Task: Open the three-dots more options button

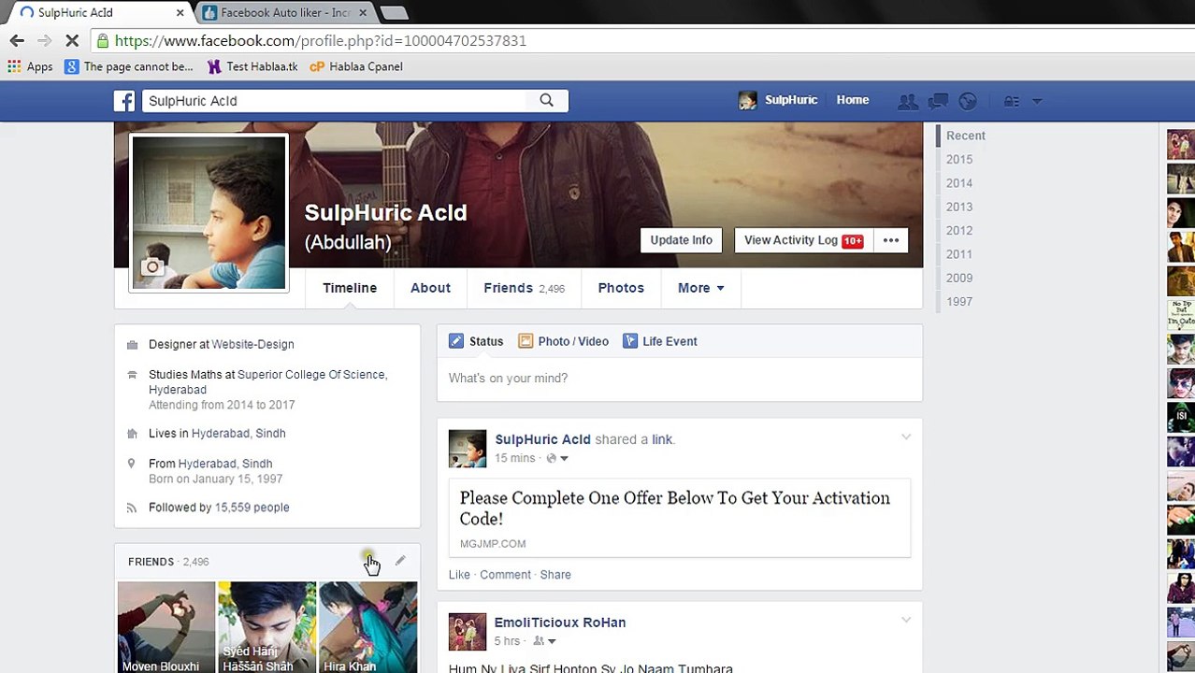Action: (890, 240)
